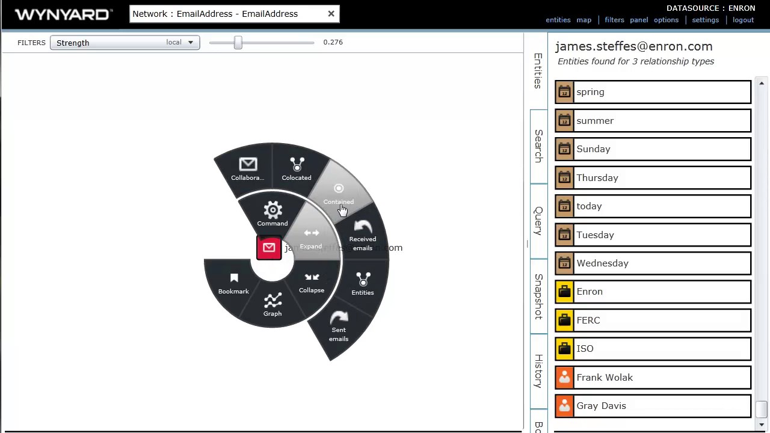This screenshot has width=770, height=433.
Task: Open the Strength filter dropdown
Action: coord(125,43)
